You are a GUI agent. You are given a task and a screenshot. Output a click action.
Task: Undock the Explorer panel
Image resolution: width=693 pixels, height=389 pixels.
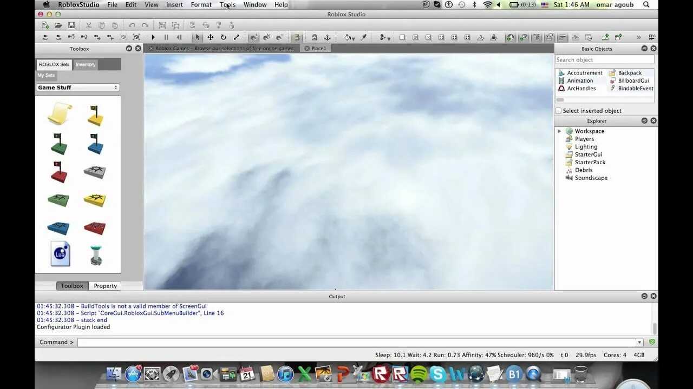coord(644,121)
